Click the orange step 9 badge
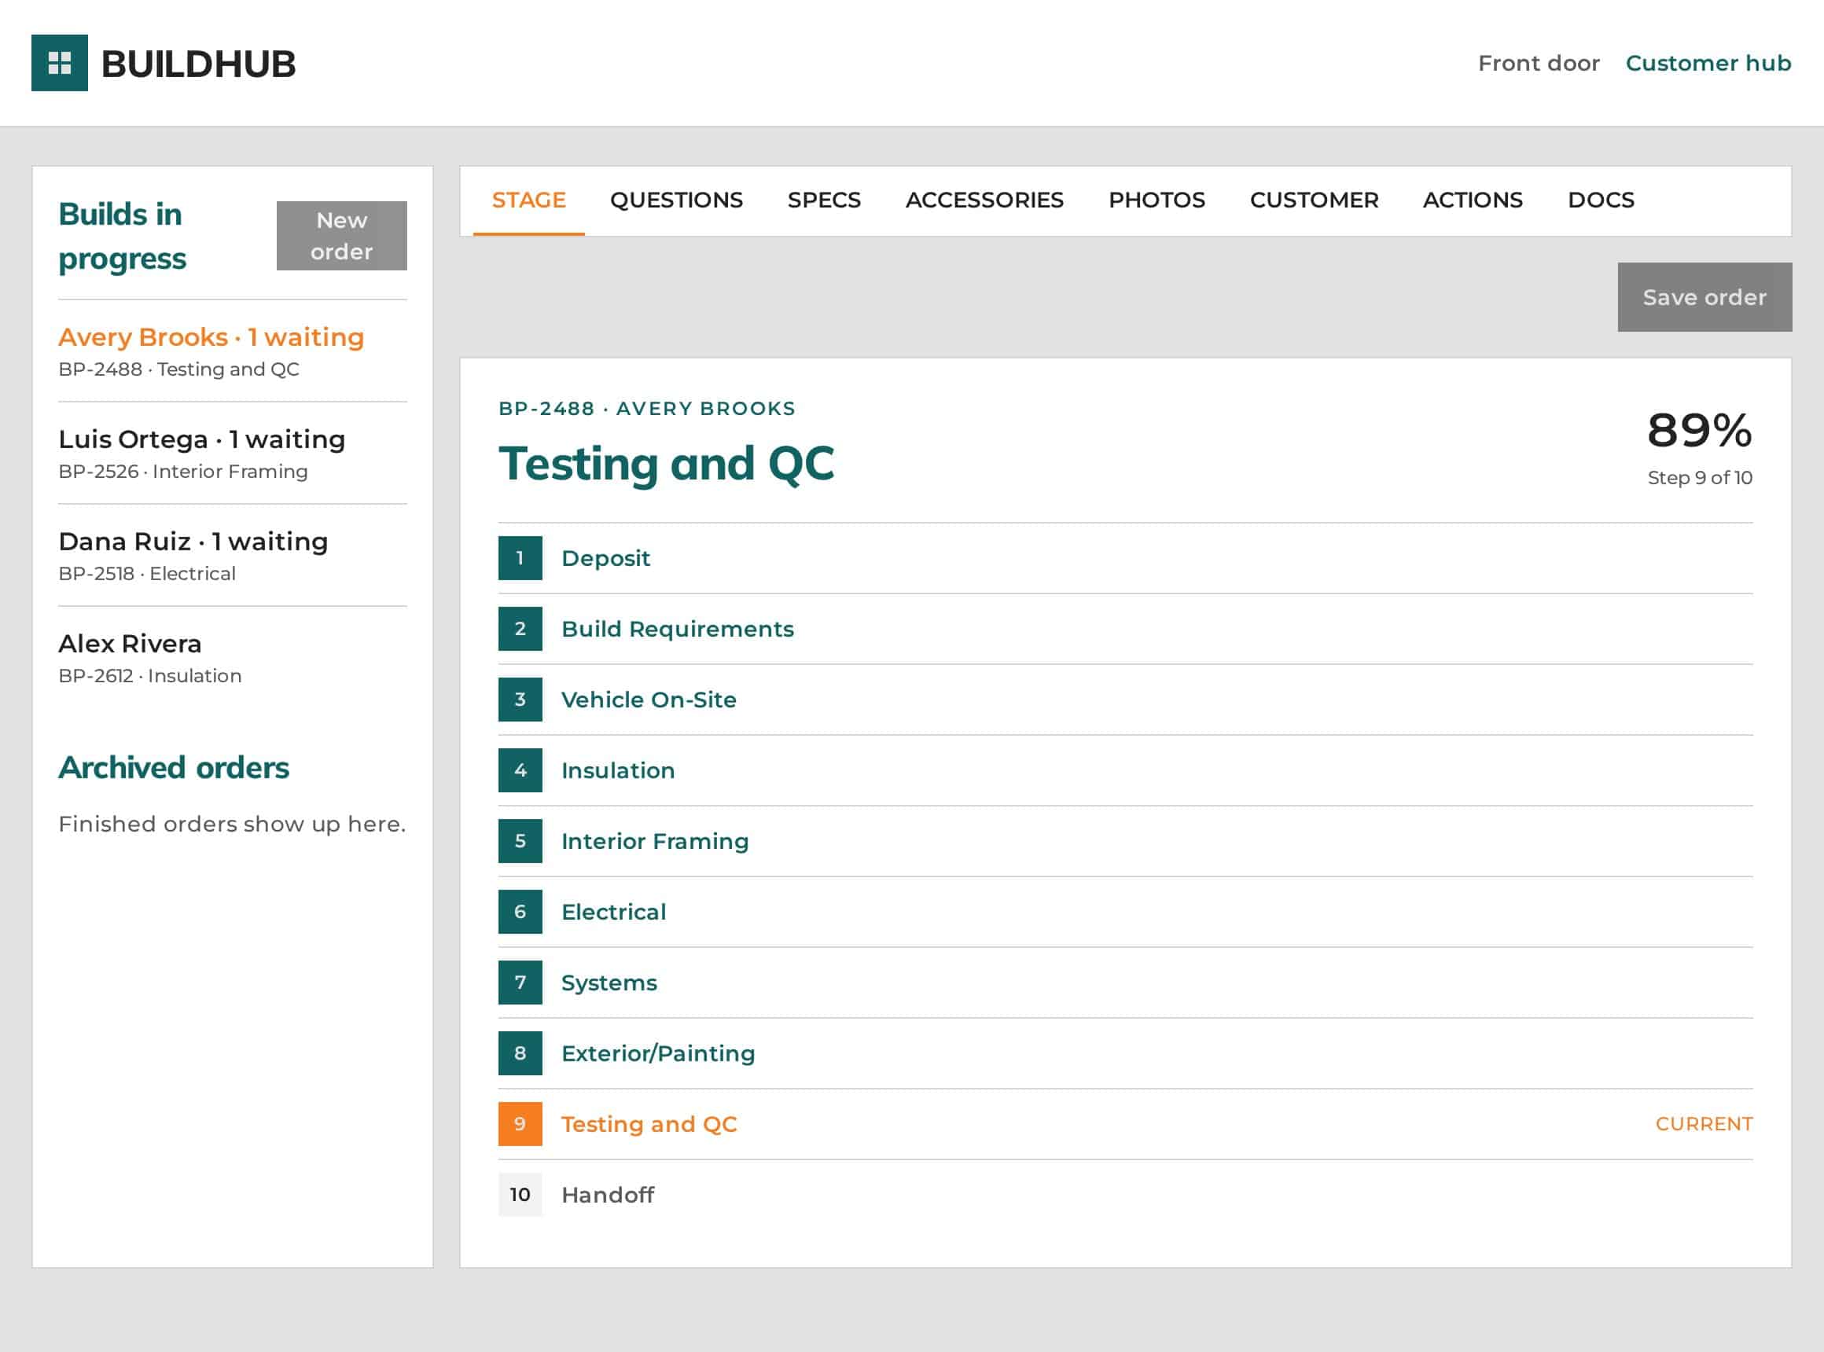Viewport: 1824px width, 1352px height. pos(520,1124)
